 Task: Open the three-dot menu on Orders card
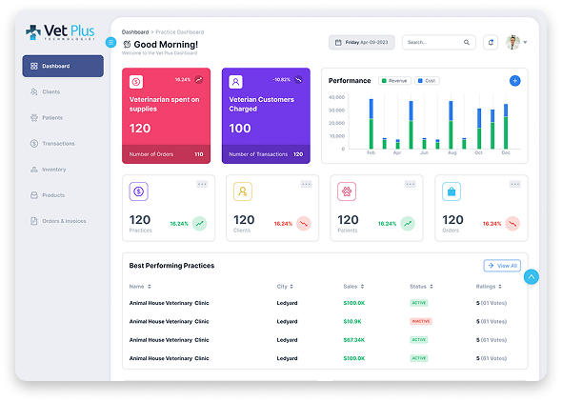(515, 184)
